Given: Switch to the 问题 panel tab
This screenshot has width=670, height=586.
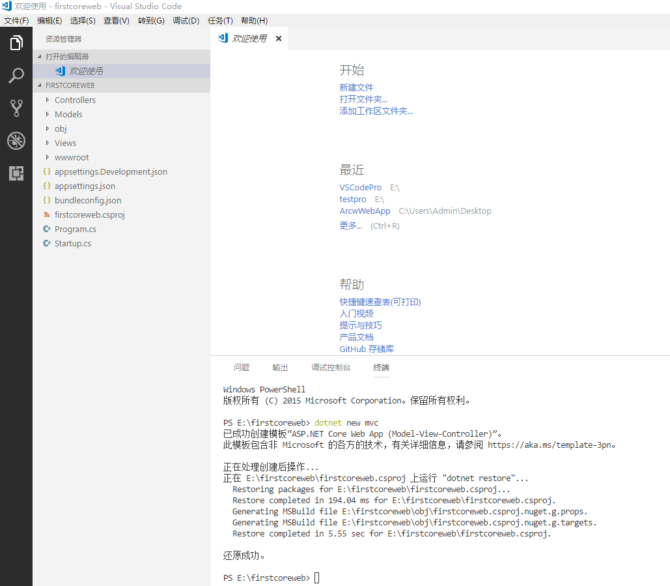Looking at the screenshot, I should (x=242, y=368).
